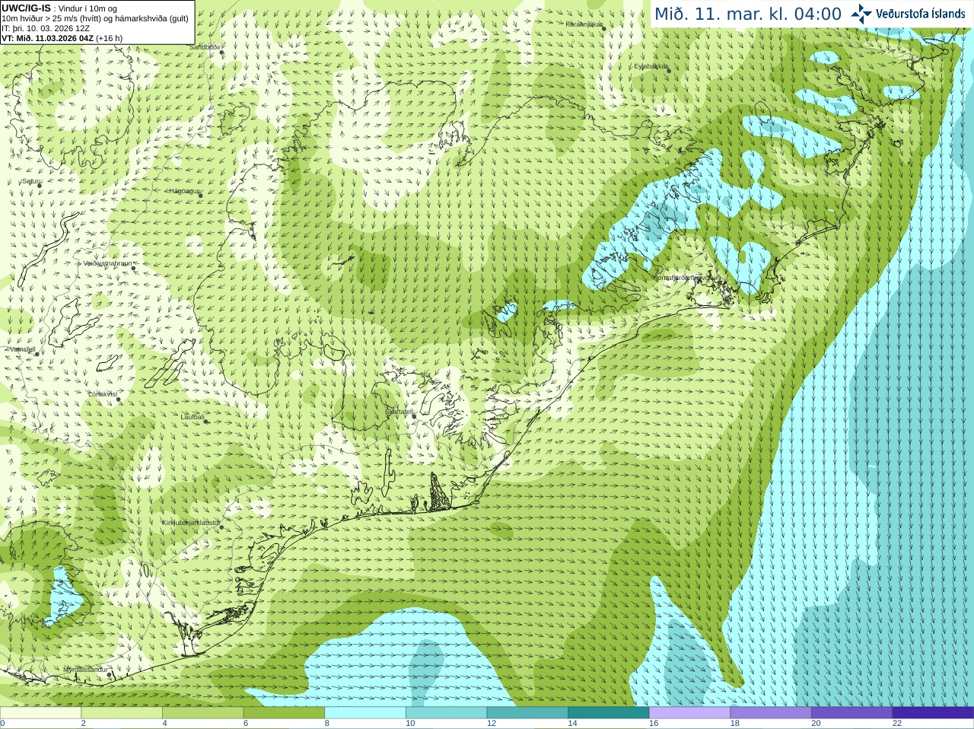Click the 16–18 m/s lavender legend swatch
Image resolution: width=974 pixels, height=729 pixels.
point(689,713)
